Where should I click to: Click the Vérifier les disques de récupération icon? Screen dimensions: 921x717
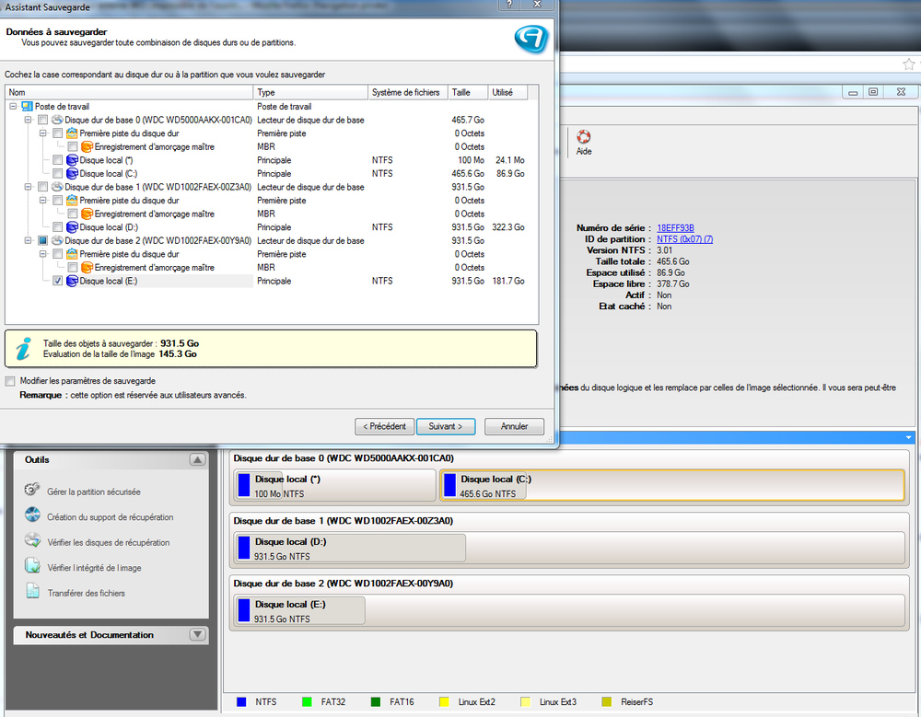click(x=32, y=541)
